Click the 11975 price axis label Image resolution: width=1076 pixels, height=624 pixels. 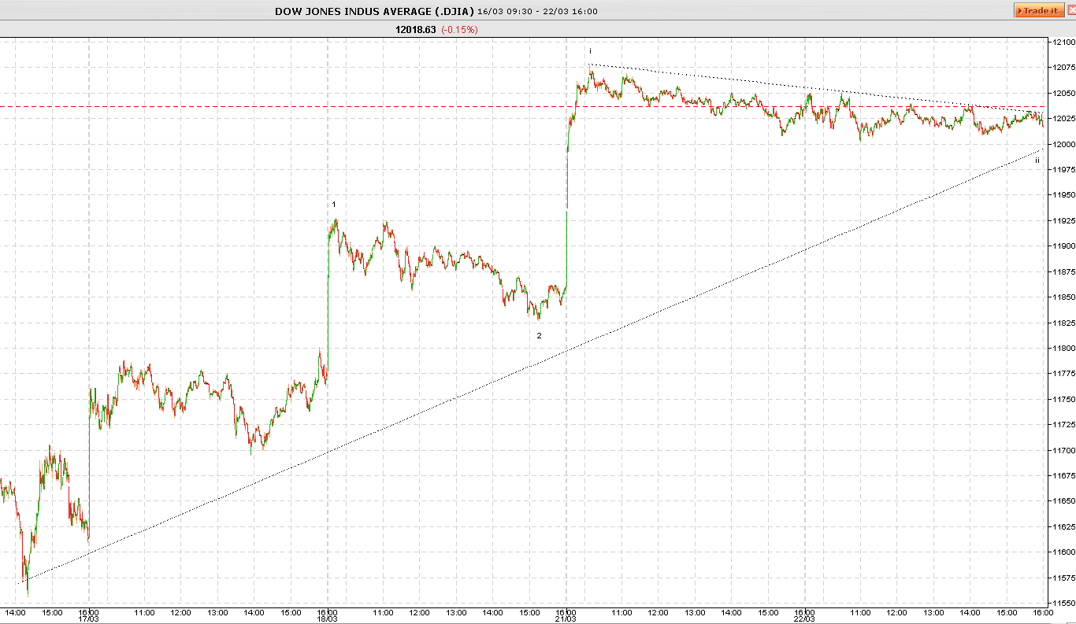[x=1063, y=170]
